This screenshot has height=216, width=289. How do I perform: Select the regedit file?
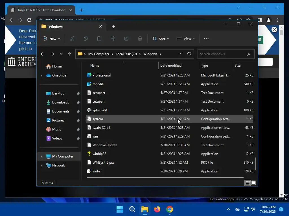tap(170, 84)
